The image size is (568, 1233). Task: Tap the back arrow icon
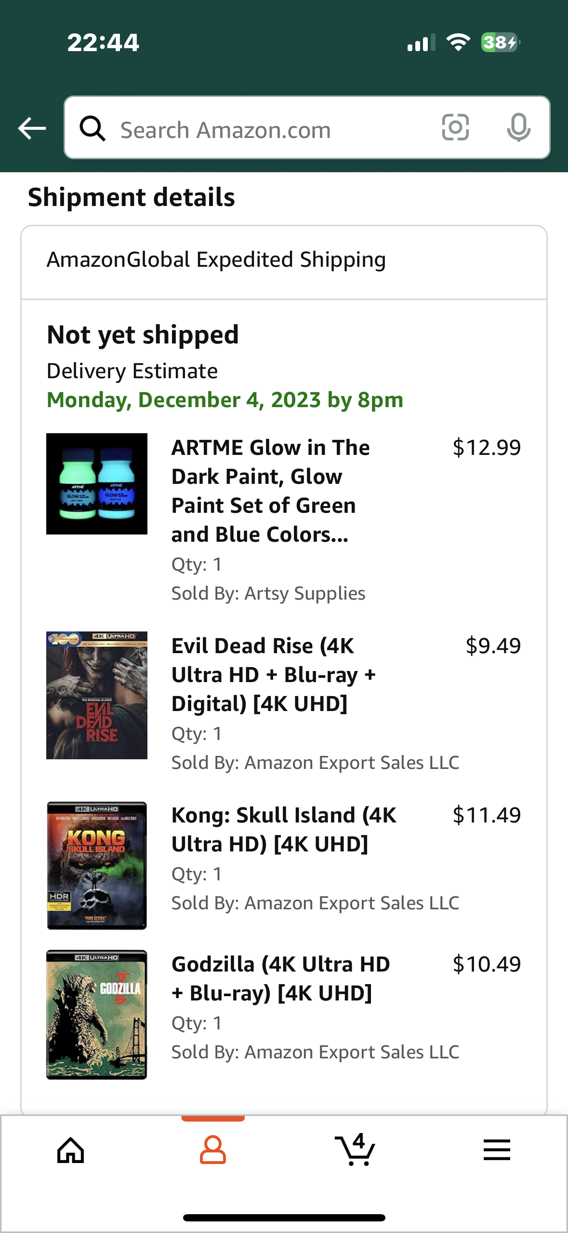(32, 128)
